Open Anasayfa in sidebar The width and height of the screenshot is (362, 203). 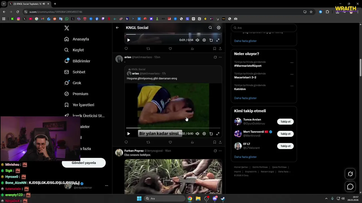[x=77, y=39]
